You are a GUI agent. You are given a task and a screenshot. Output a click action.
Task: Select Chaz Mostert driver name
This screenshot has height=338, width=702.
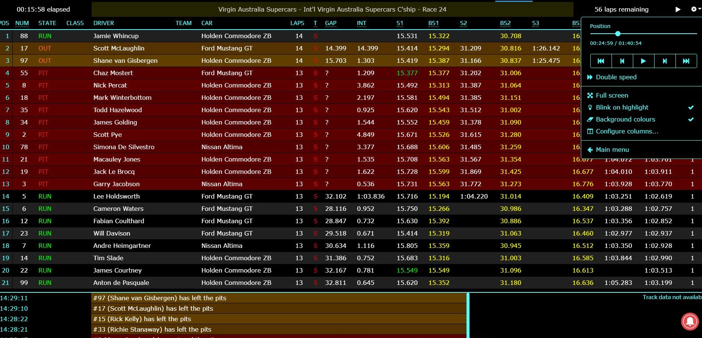tap(113, 73)
